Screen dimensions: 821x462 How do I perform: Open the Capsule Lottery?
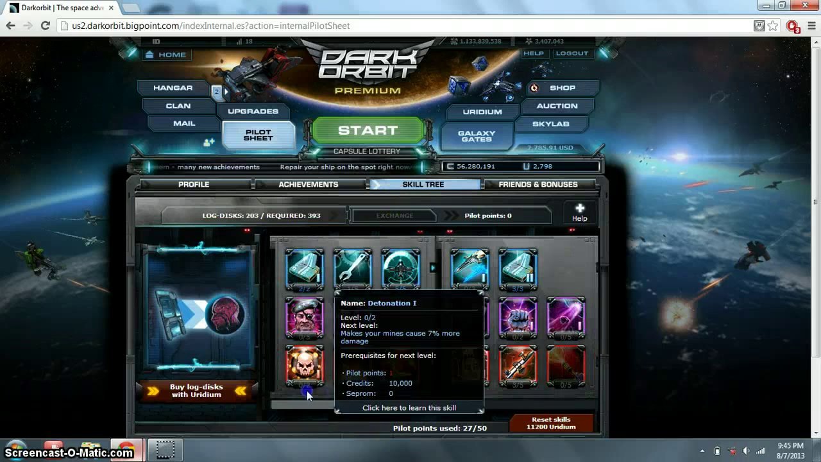pos(367,151)
